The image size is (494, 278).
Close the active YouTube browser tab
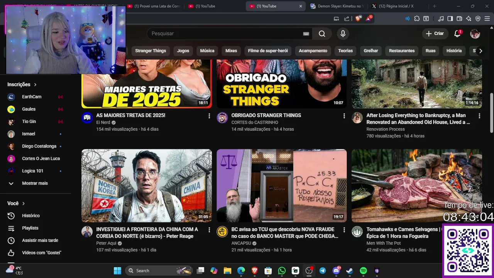[x=301, y=6]
